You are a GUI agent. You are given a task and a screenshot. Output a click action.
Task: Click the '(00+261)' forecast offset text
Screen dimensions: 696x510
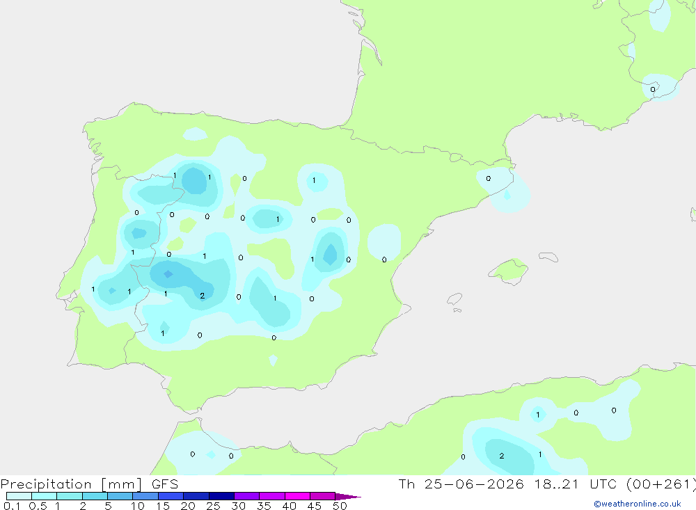pos(661,484)
